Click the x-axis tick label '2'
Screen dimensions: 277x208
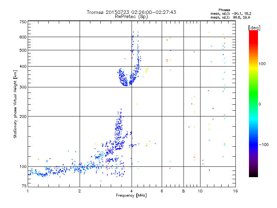(x=80, y=191)
